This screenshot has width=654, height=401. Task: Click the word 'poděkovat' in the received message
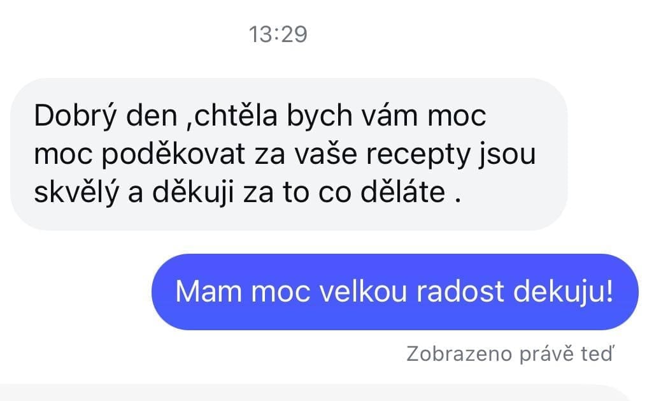(173, 155)
